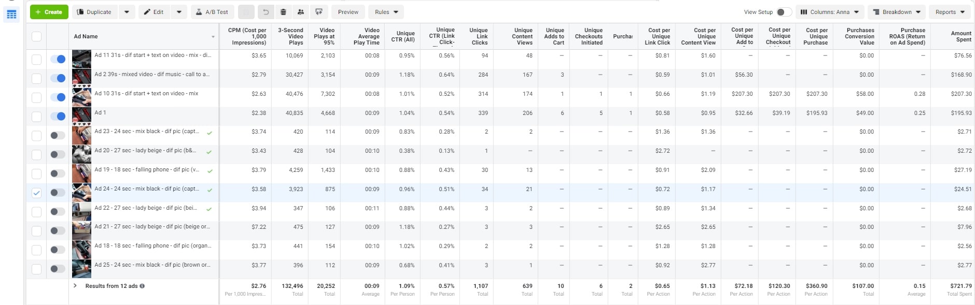Open the Breakdown dropdown
Viewport: 975px width, 305px height.
click(896, 11)
